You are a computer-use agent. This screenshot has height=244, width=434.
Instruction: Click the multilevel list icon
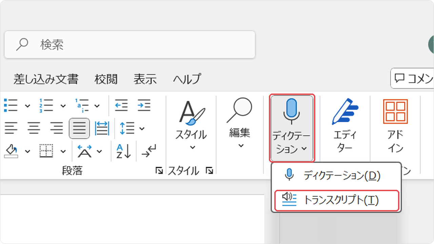click(x=82, y=105)
